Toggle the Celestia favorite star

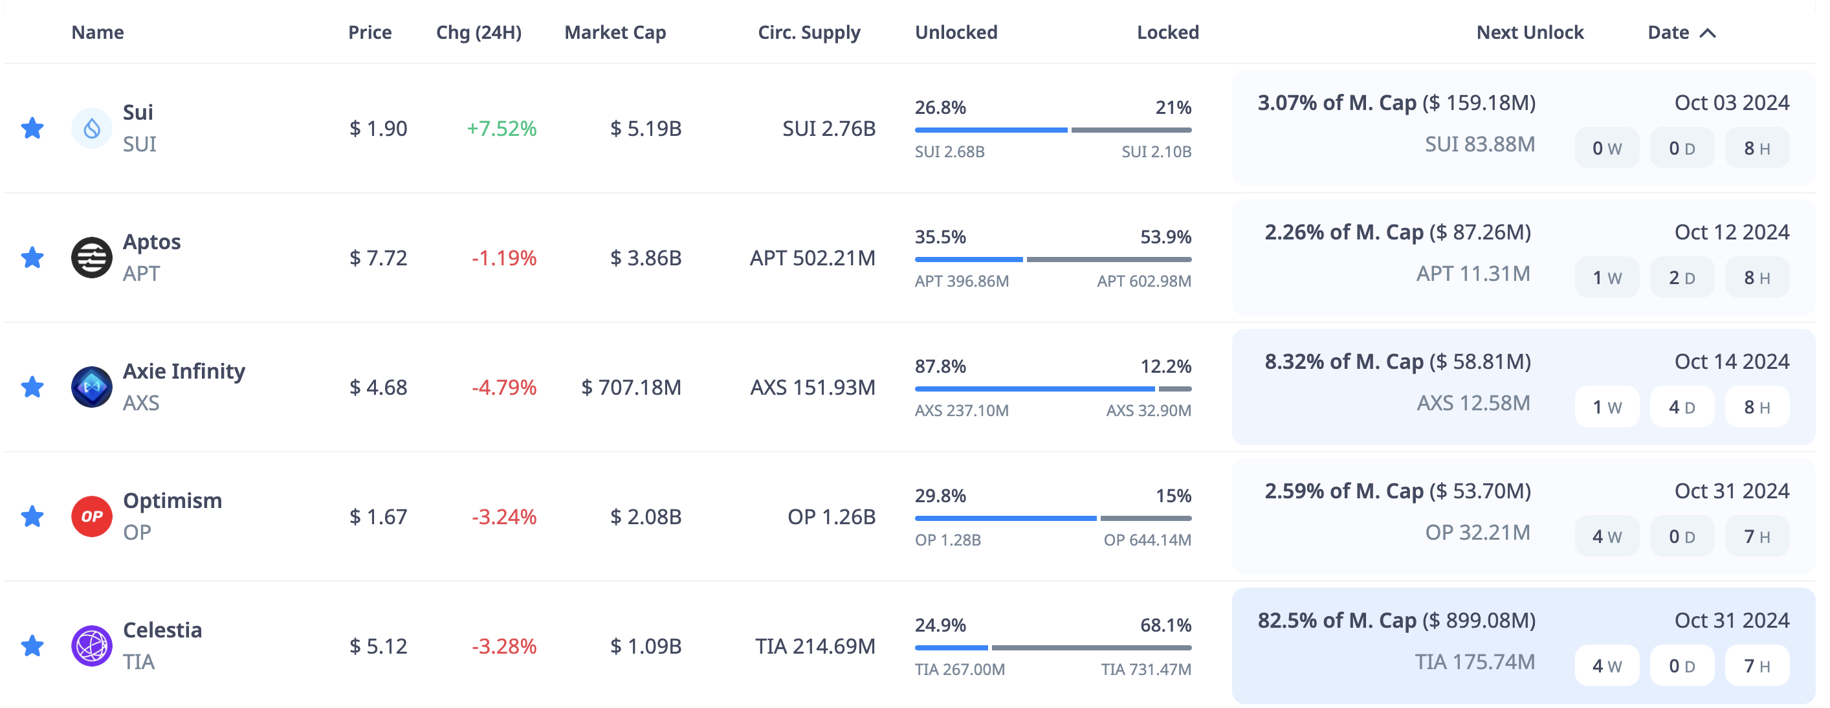[32, 645]
